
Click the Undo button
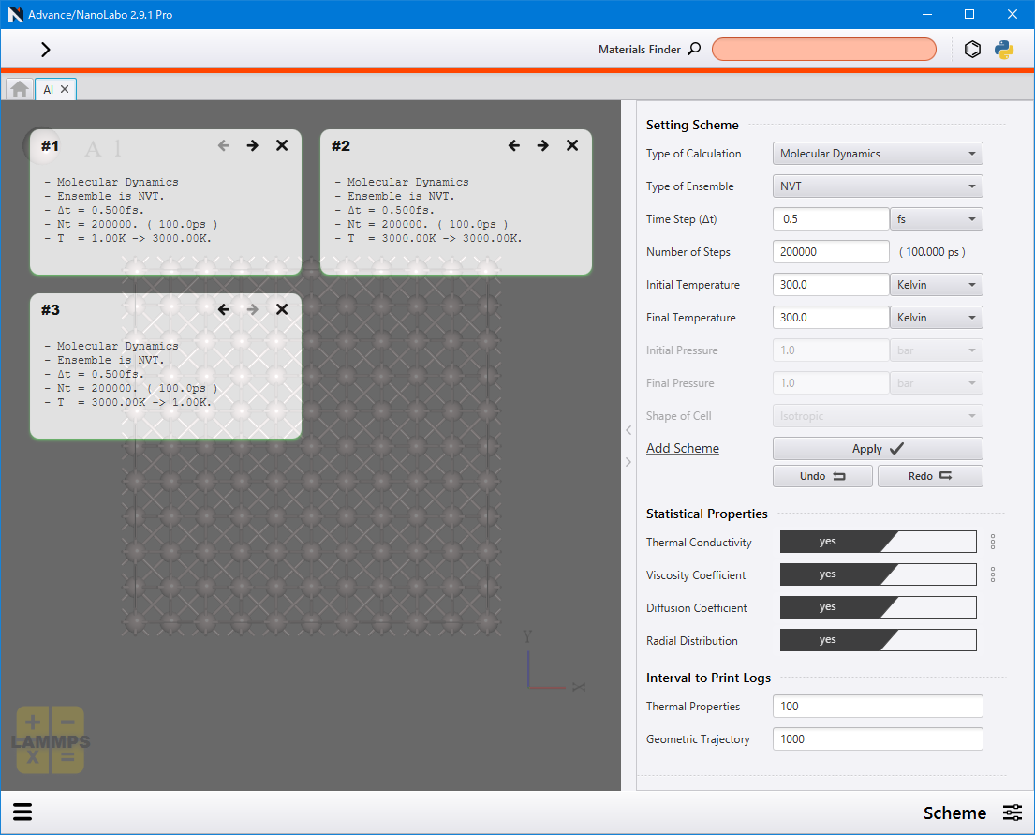point(822,476)
